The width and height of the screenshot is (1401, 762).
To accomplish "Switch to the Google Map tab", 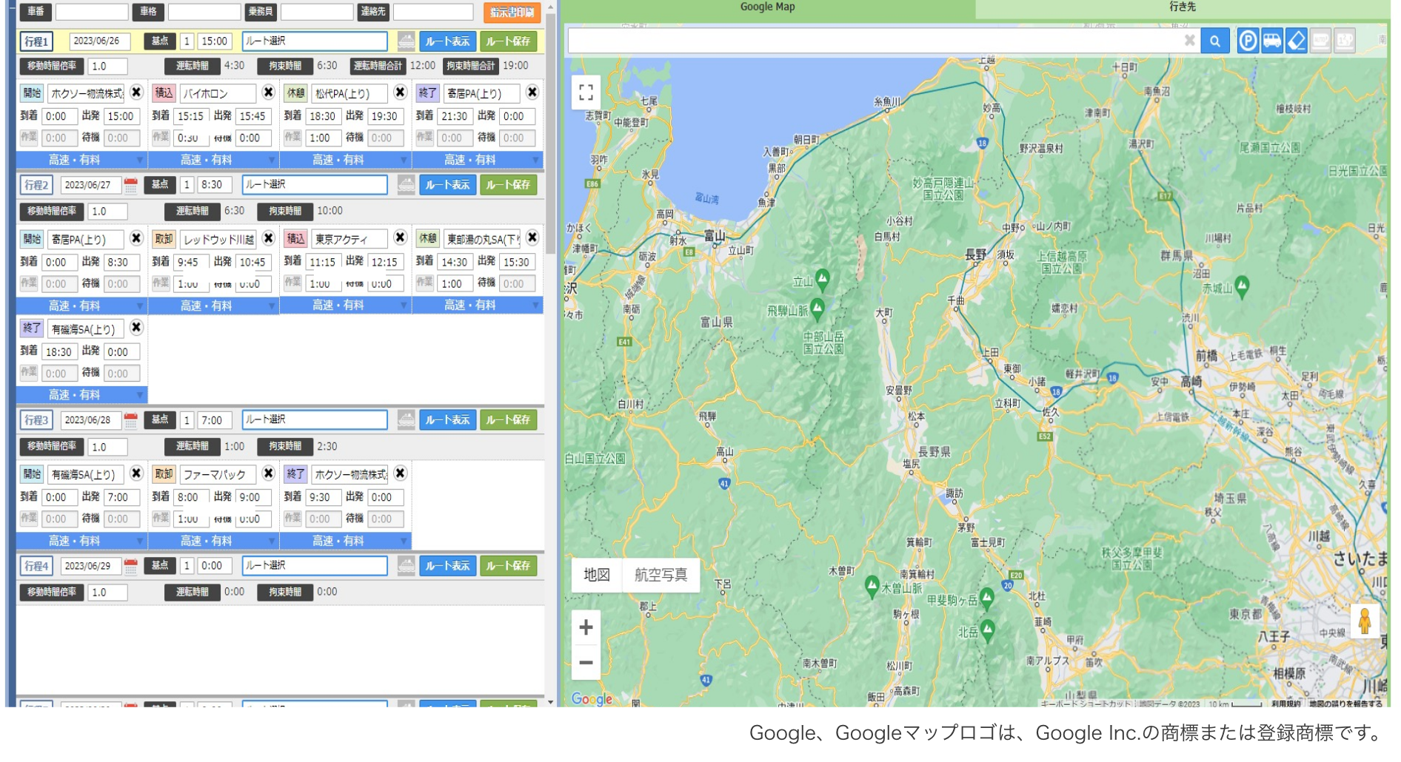I will (768, 7).
